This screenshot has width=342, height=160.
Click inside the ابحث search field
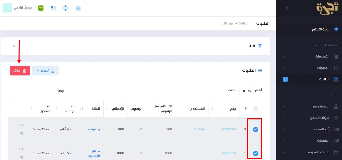(31, 91)
